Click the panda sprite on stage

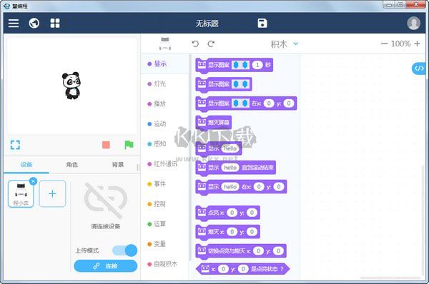click(71, 86)
